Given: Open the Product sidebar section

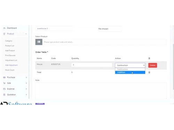Looking at the screenshot, I should (10, 34).
